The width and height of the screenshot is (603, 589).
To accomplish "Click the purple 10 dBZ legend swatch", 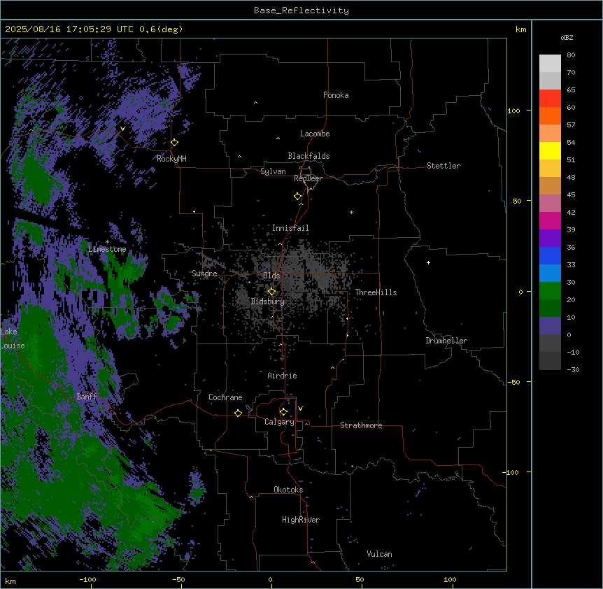I will point(550,326).
